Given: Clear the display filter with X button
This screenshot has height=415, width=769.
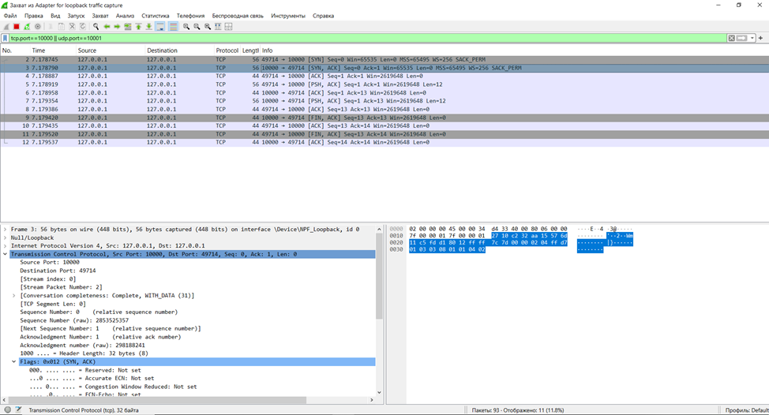Looking at the screenshot, I should click(731, 38).
